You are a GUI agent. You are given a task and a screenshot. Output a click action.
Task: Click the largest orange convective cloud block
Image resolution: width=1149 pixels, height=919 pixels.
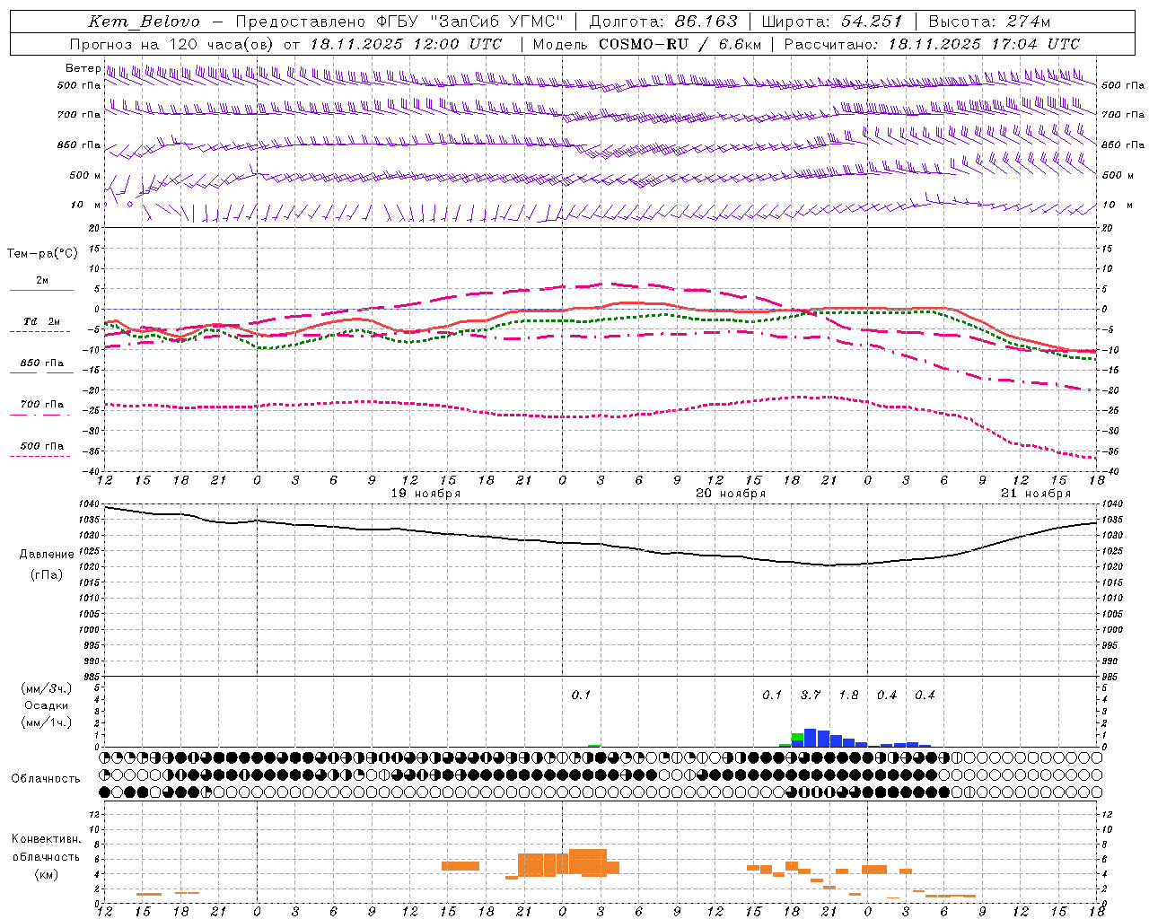[x=588, y=862]
